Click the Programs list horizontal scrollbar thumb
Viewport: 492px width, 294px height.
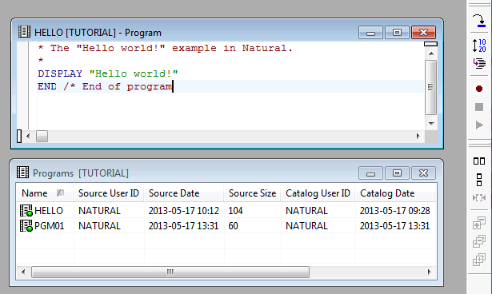(x=170, y=272)
